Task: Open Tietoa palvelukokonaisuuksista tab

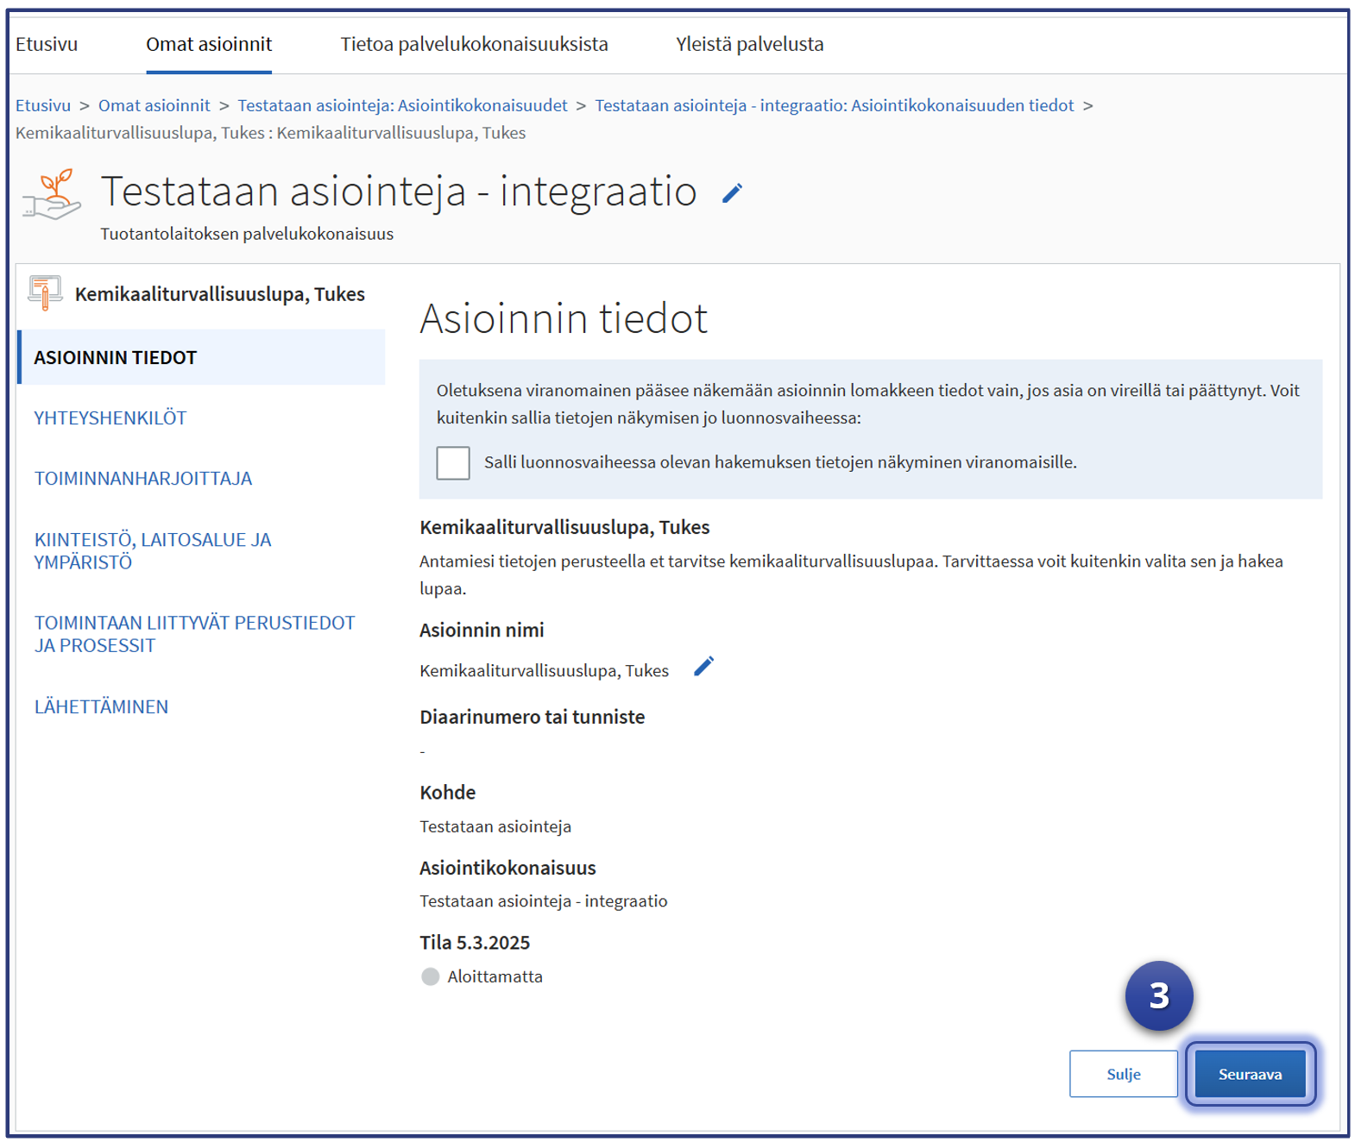Action: tap(474, 44)
